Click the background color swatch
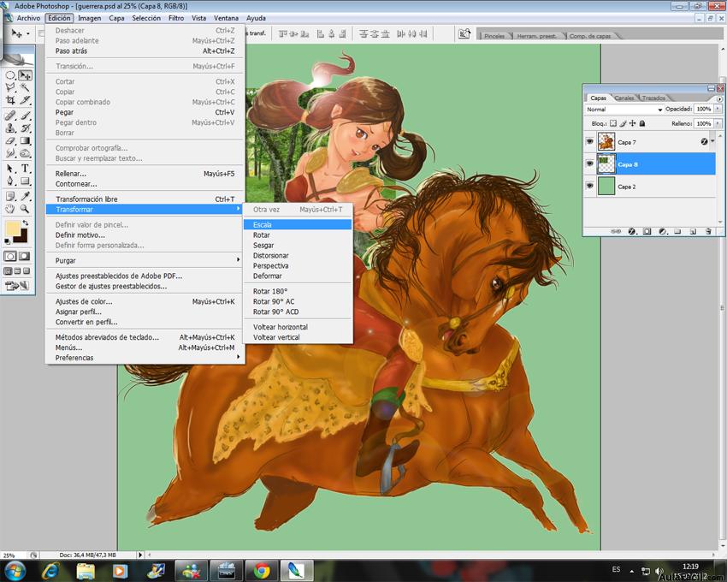This screenshot has height=582, width=727. (22, 238)
